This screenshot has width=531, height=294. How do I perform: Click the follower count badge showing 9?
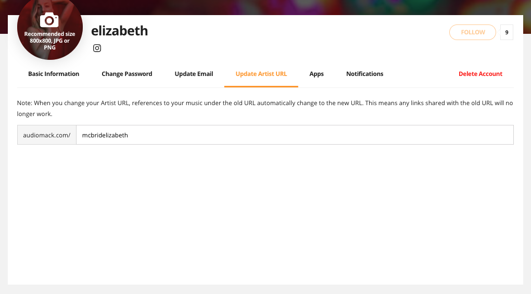coord(506,32)
